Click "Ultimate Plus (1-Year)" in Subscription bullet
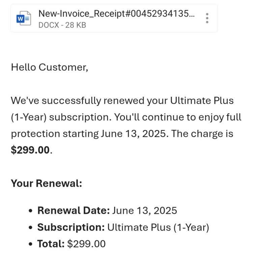This screenshot has height=259, width=259. pos(158,227)
